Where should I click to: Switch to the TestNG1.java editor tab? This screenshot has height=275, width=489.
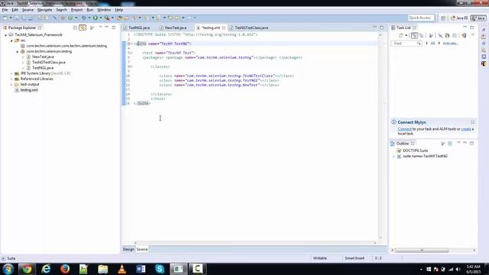click(x=136, y=27)
